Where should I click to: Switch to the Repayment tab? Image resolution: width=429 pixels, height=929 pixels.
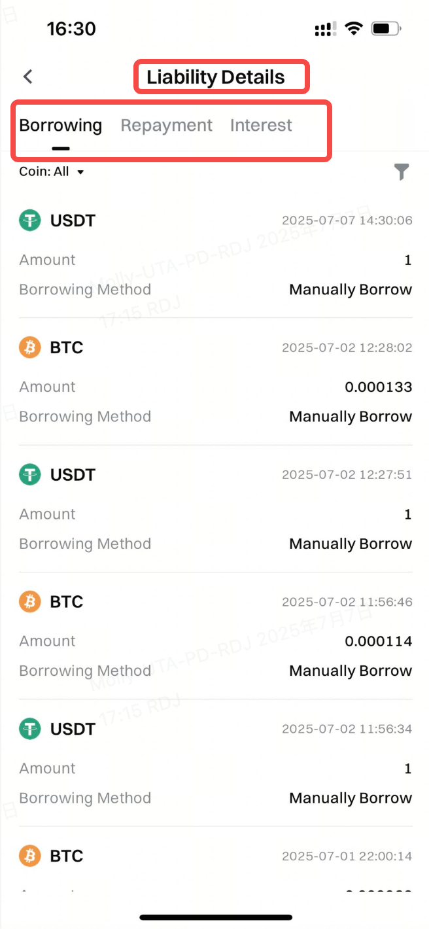(x=166, y=125)
